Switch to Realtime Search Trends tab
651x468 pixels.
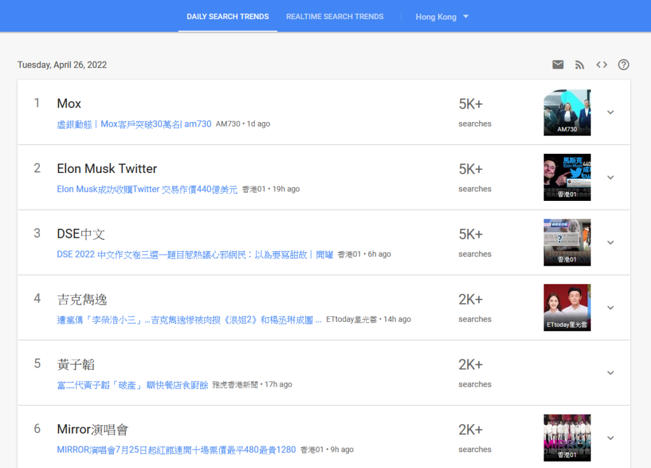point(334,17)
